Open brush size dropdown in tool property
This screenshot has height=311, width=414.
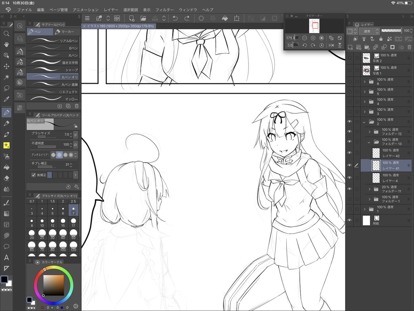click(x=76, y=135)
